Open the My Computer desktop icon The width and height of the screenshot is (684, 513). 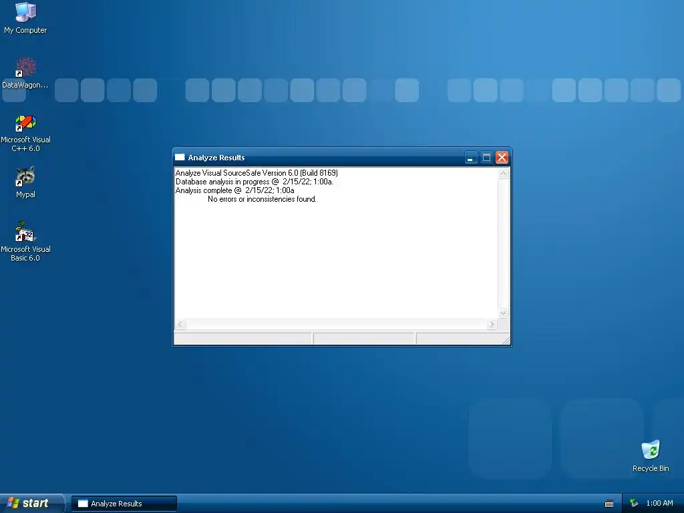(x=25, y=18)
